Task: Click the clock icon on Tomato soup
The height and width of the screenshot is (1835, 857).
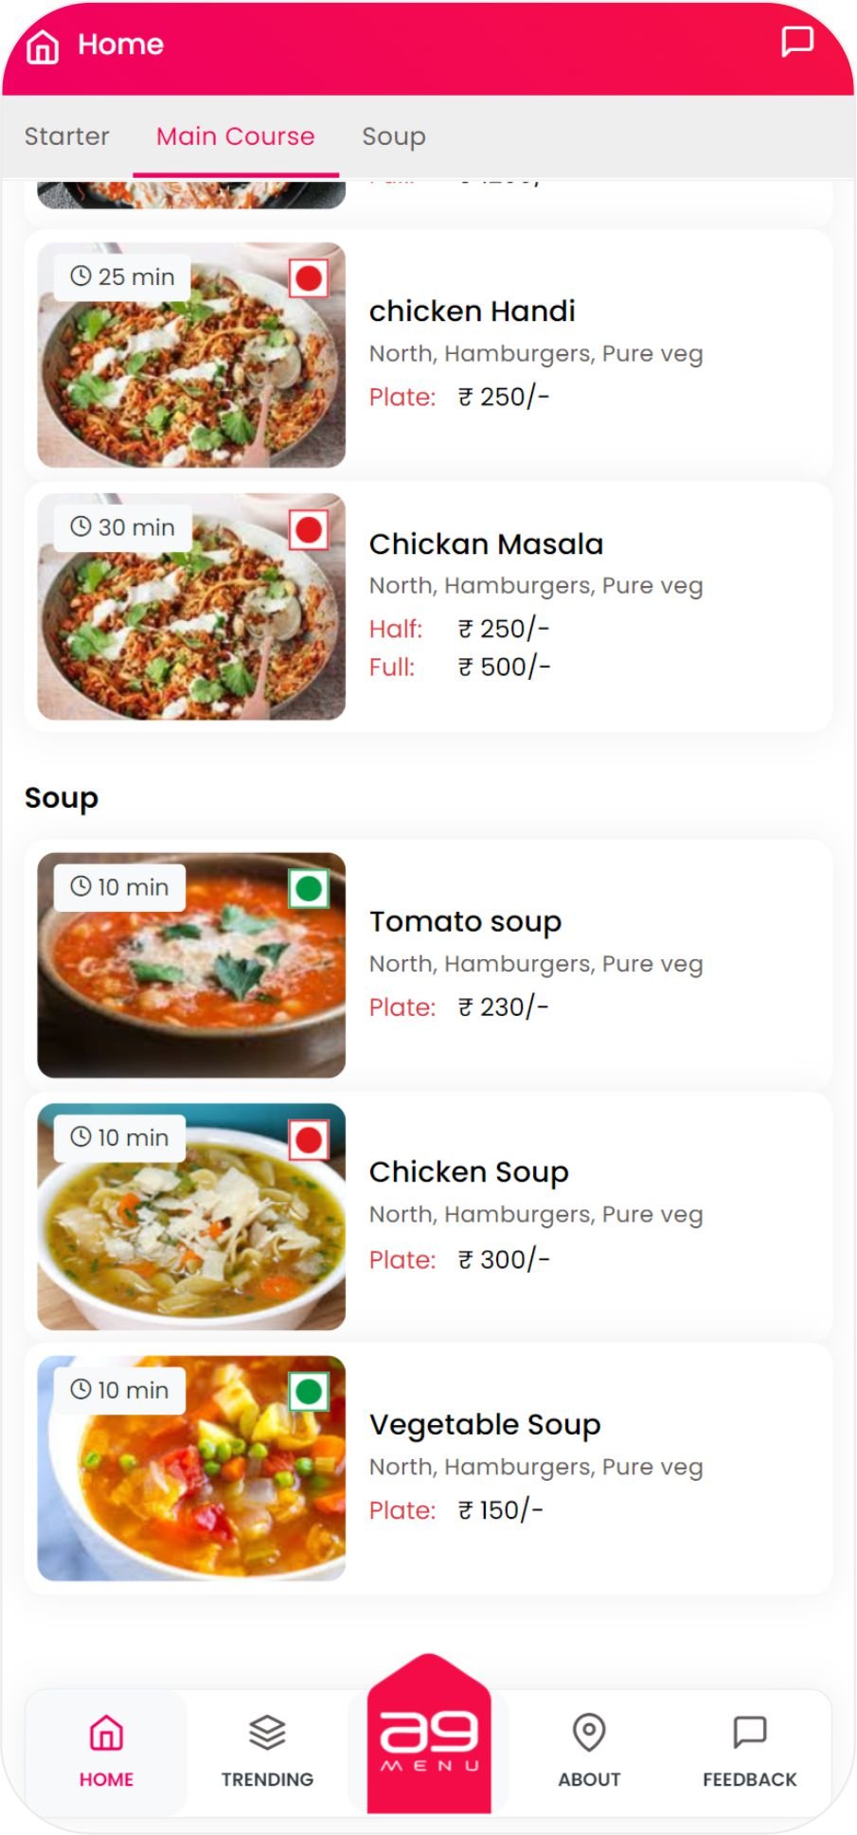Action: point(81,887)
